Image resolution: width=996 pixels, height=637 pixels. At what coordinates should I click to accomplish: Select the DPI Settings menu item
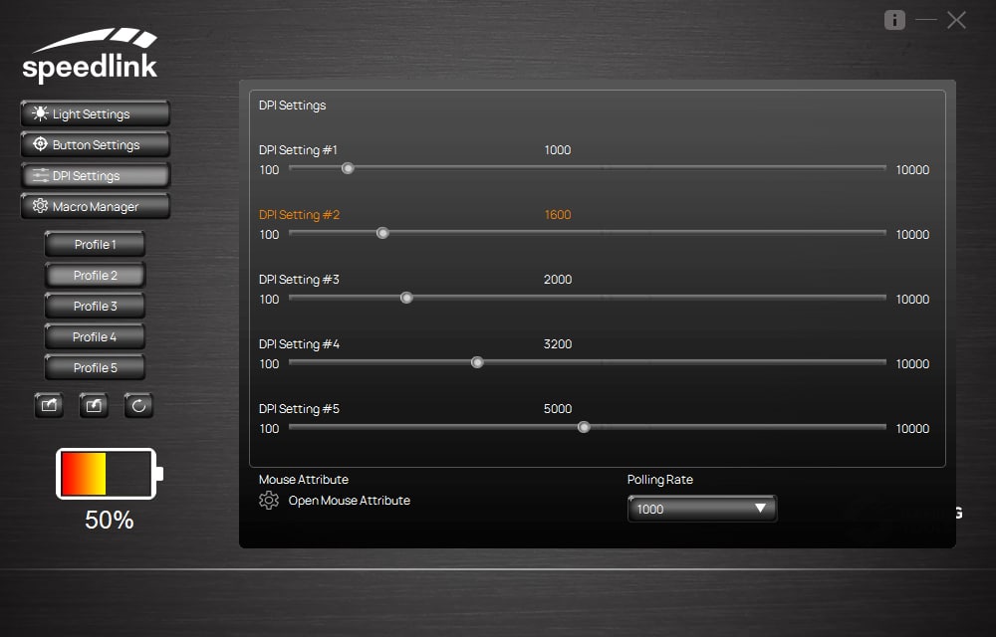click(x=95, y=176)
